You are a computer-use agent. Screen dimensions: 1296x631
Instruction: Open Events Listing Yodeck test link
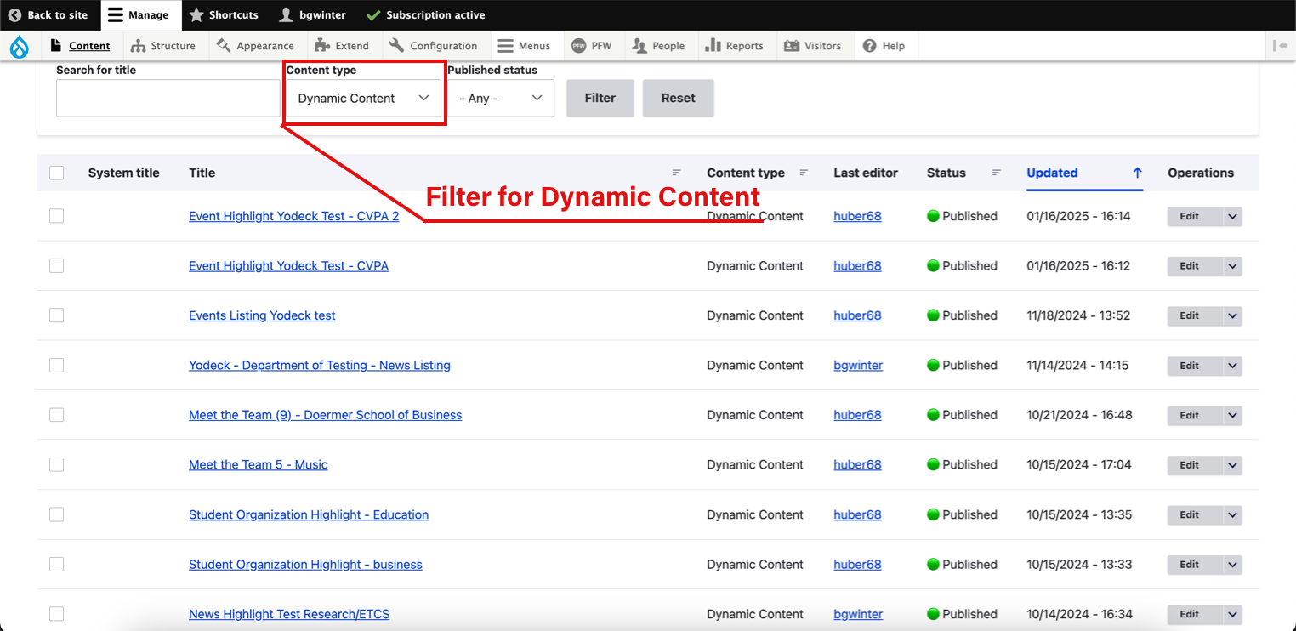point(262,315)
